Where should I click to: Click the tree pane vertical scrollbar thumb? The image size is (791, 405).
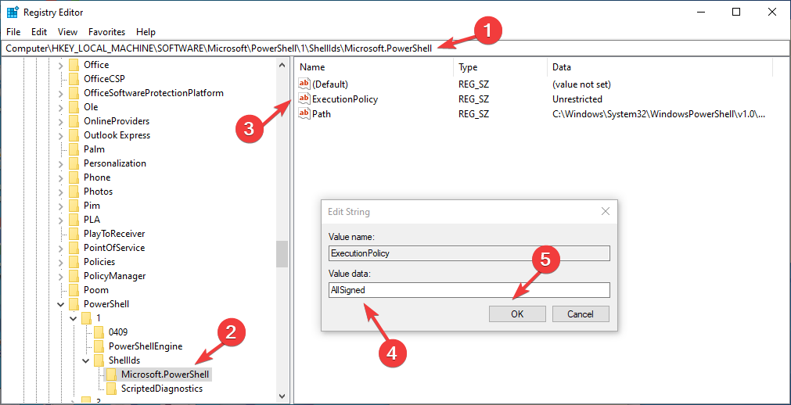click(282, 253)
